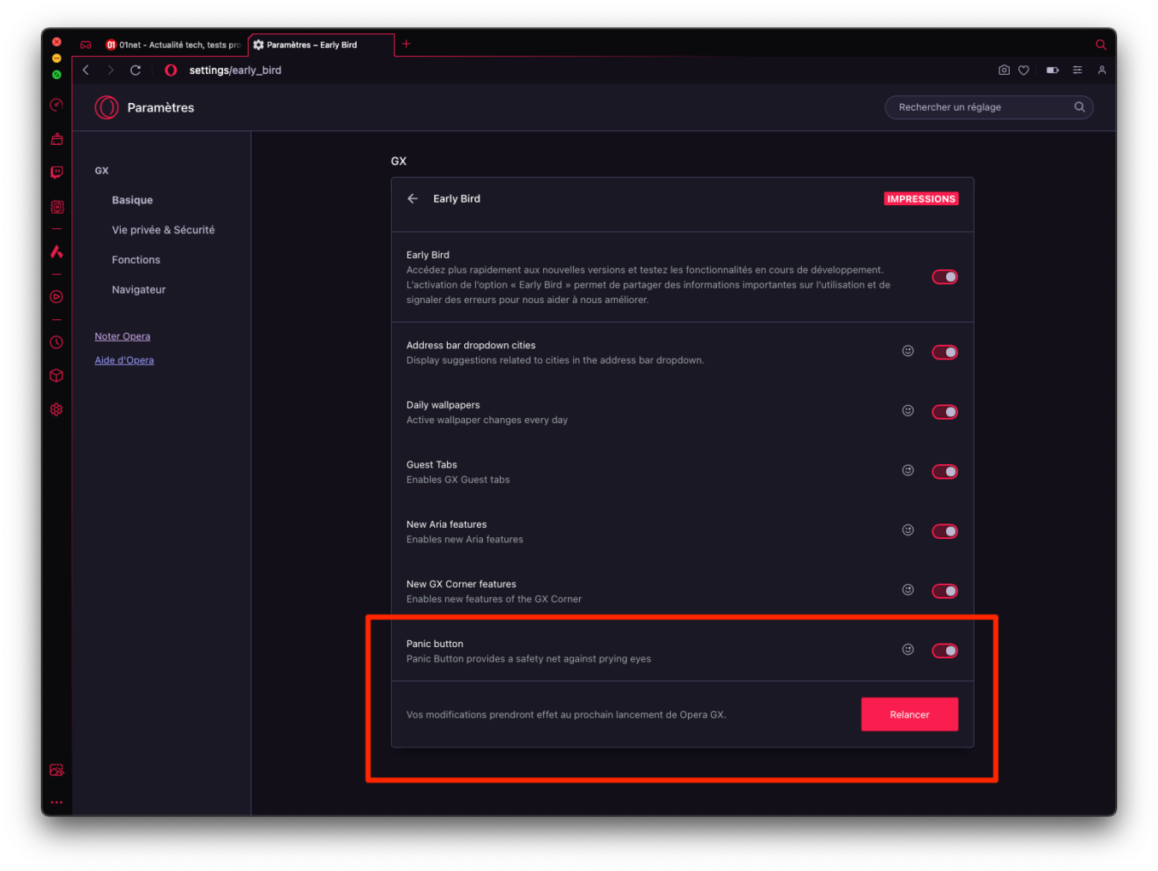Viewport: 1158px width, 871px height.
Task: Click the Opera logo in address bar
Action: tap(170, 70)
